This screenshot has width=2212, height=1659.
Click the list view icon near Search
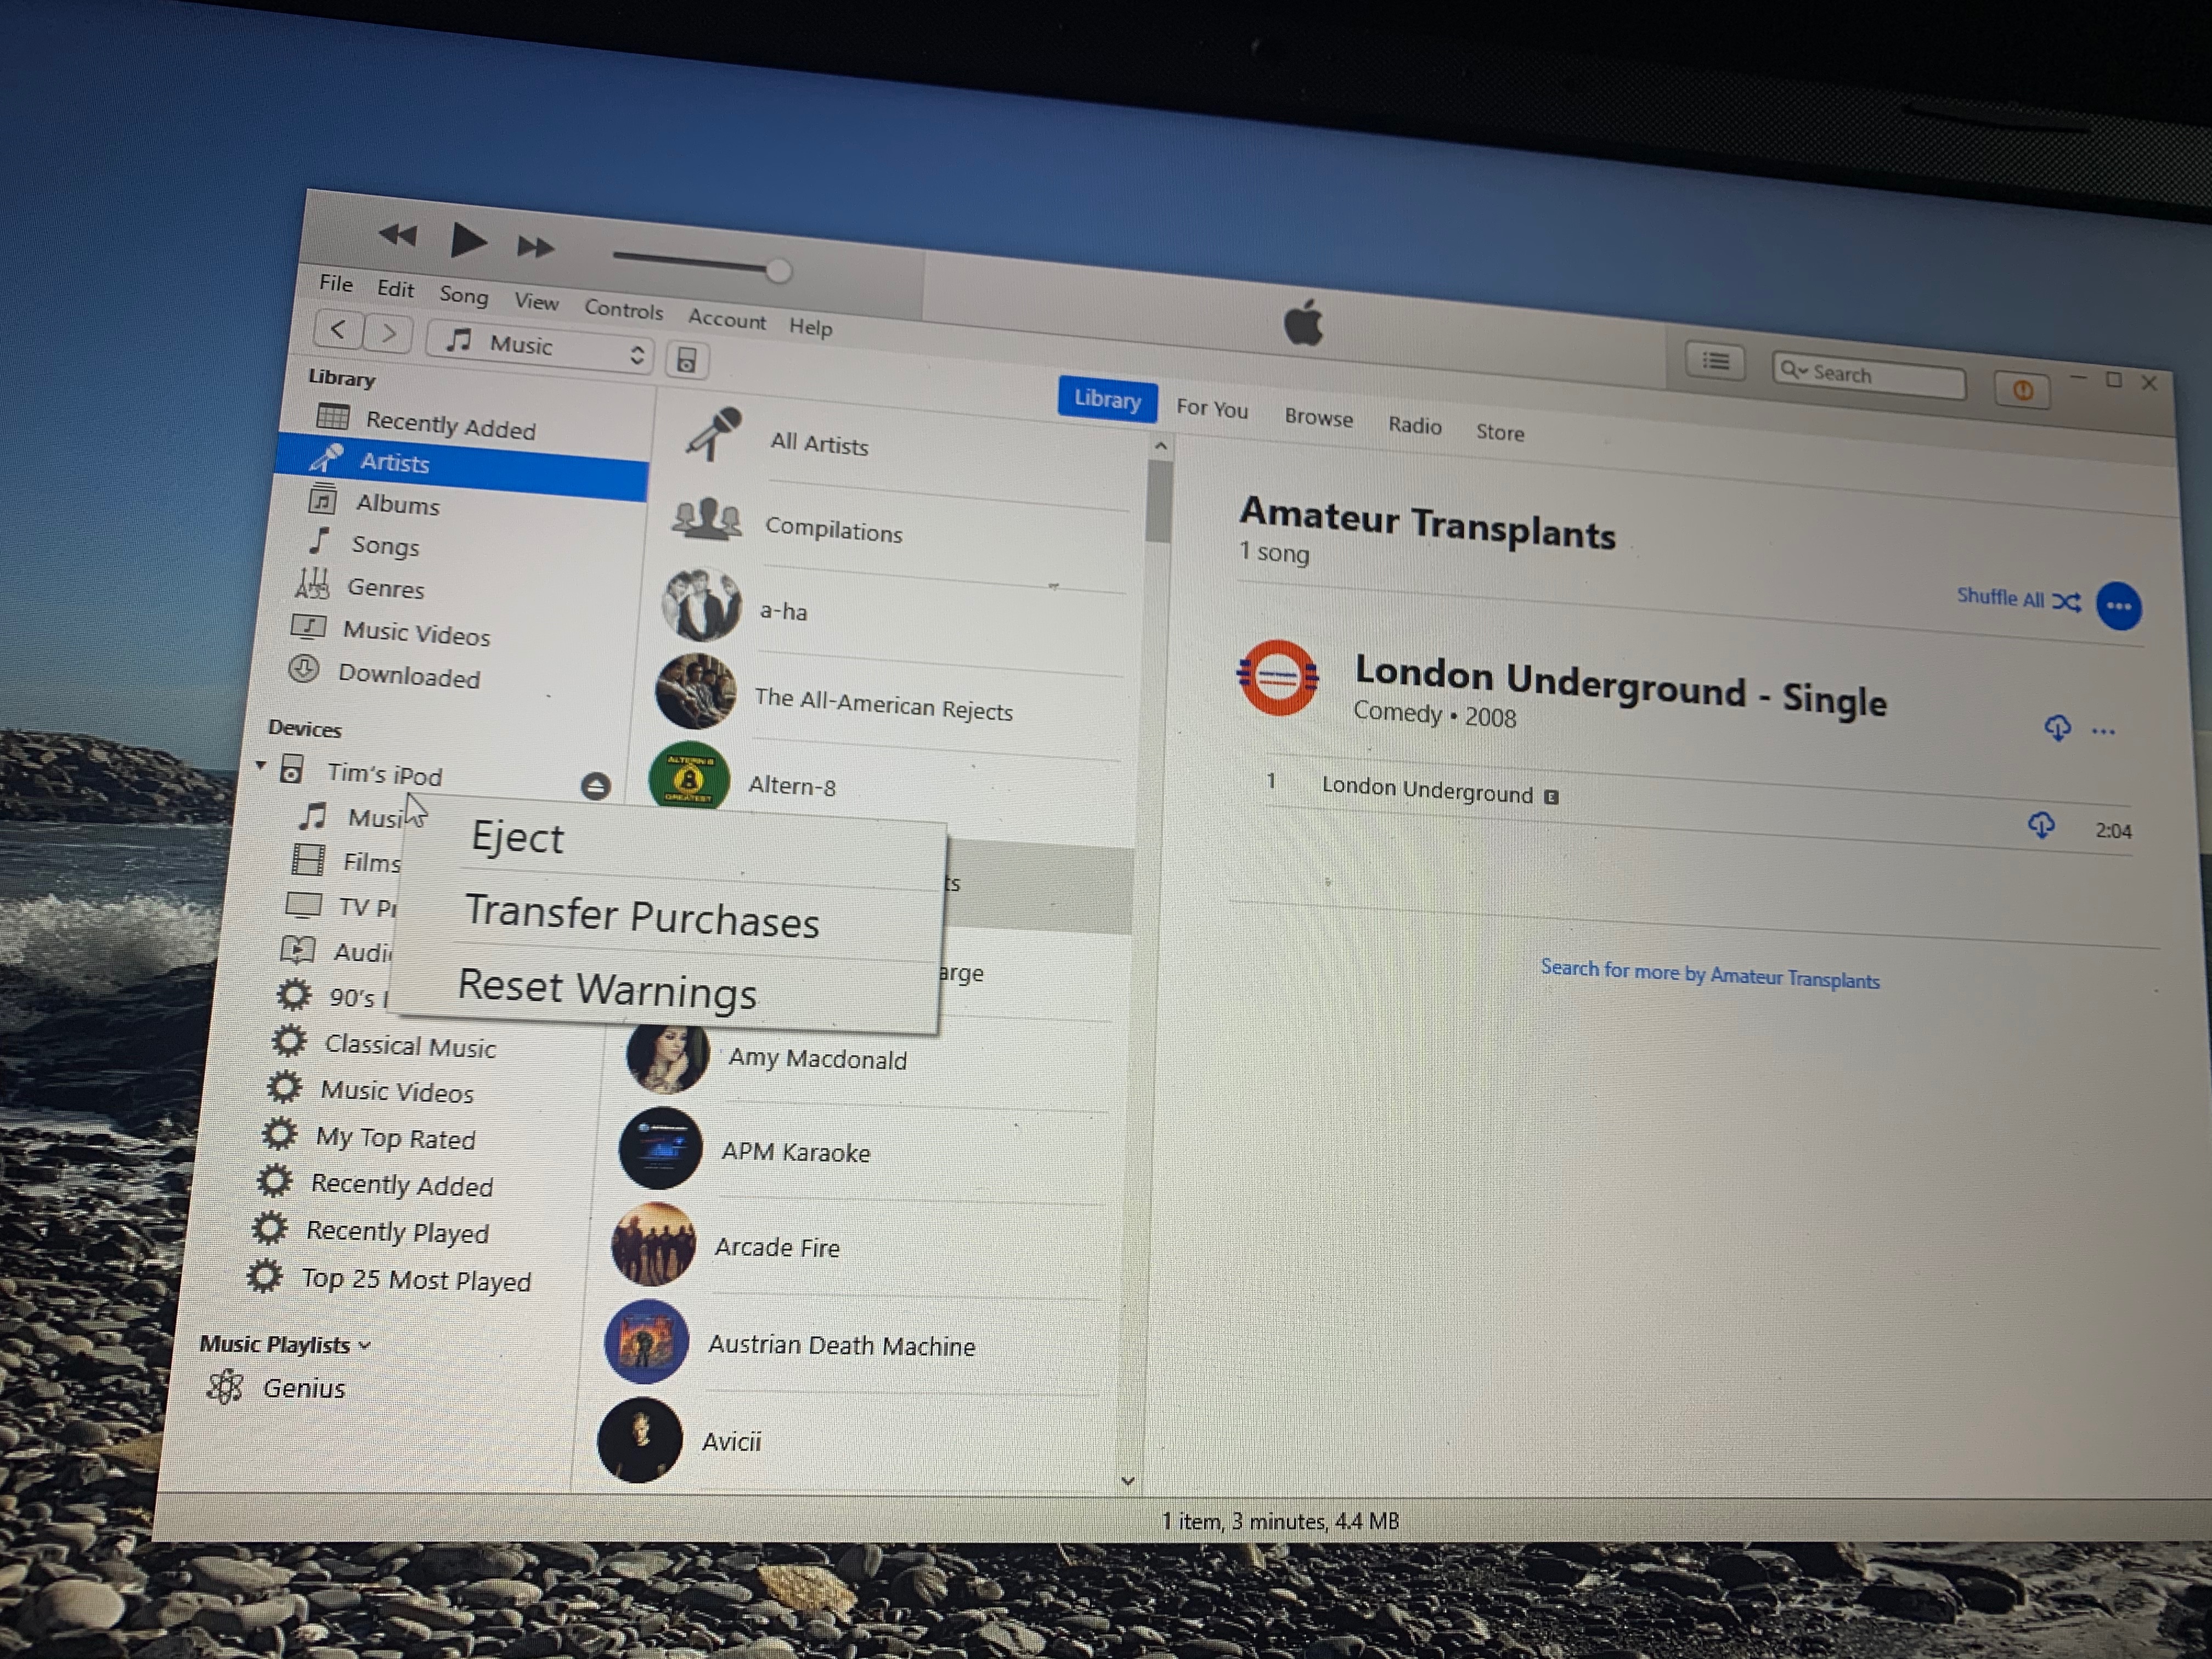1715,361
